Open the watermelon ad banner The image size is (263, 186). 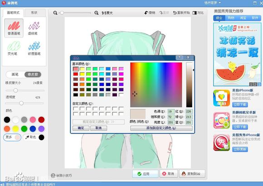pyautogui.click(x=237, y=55)
